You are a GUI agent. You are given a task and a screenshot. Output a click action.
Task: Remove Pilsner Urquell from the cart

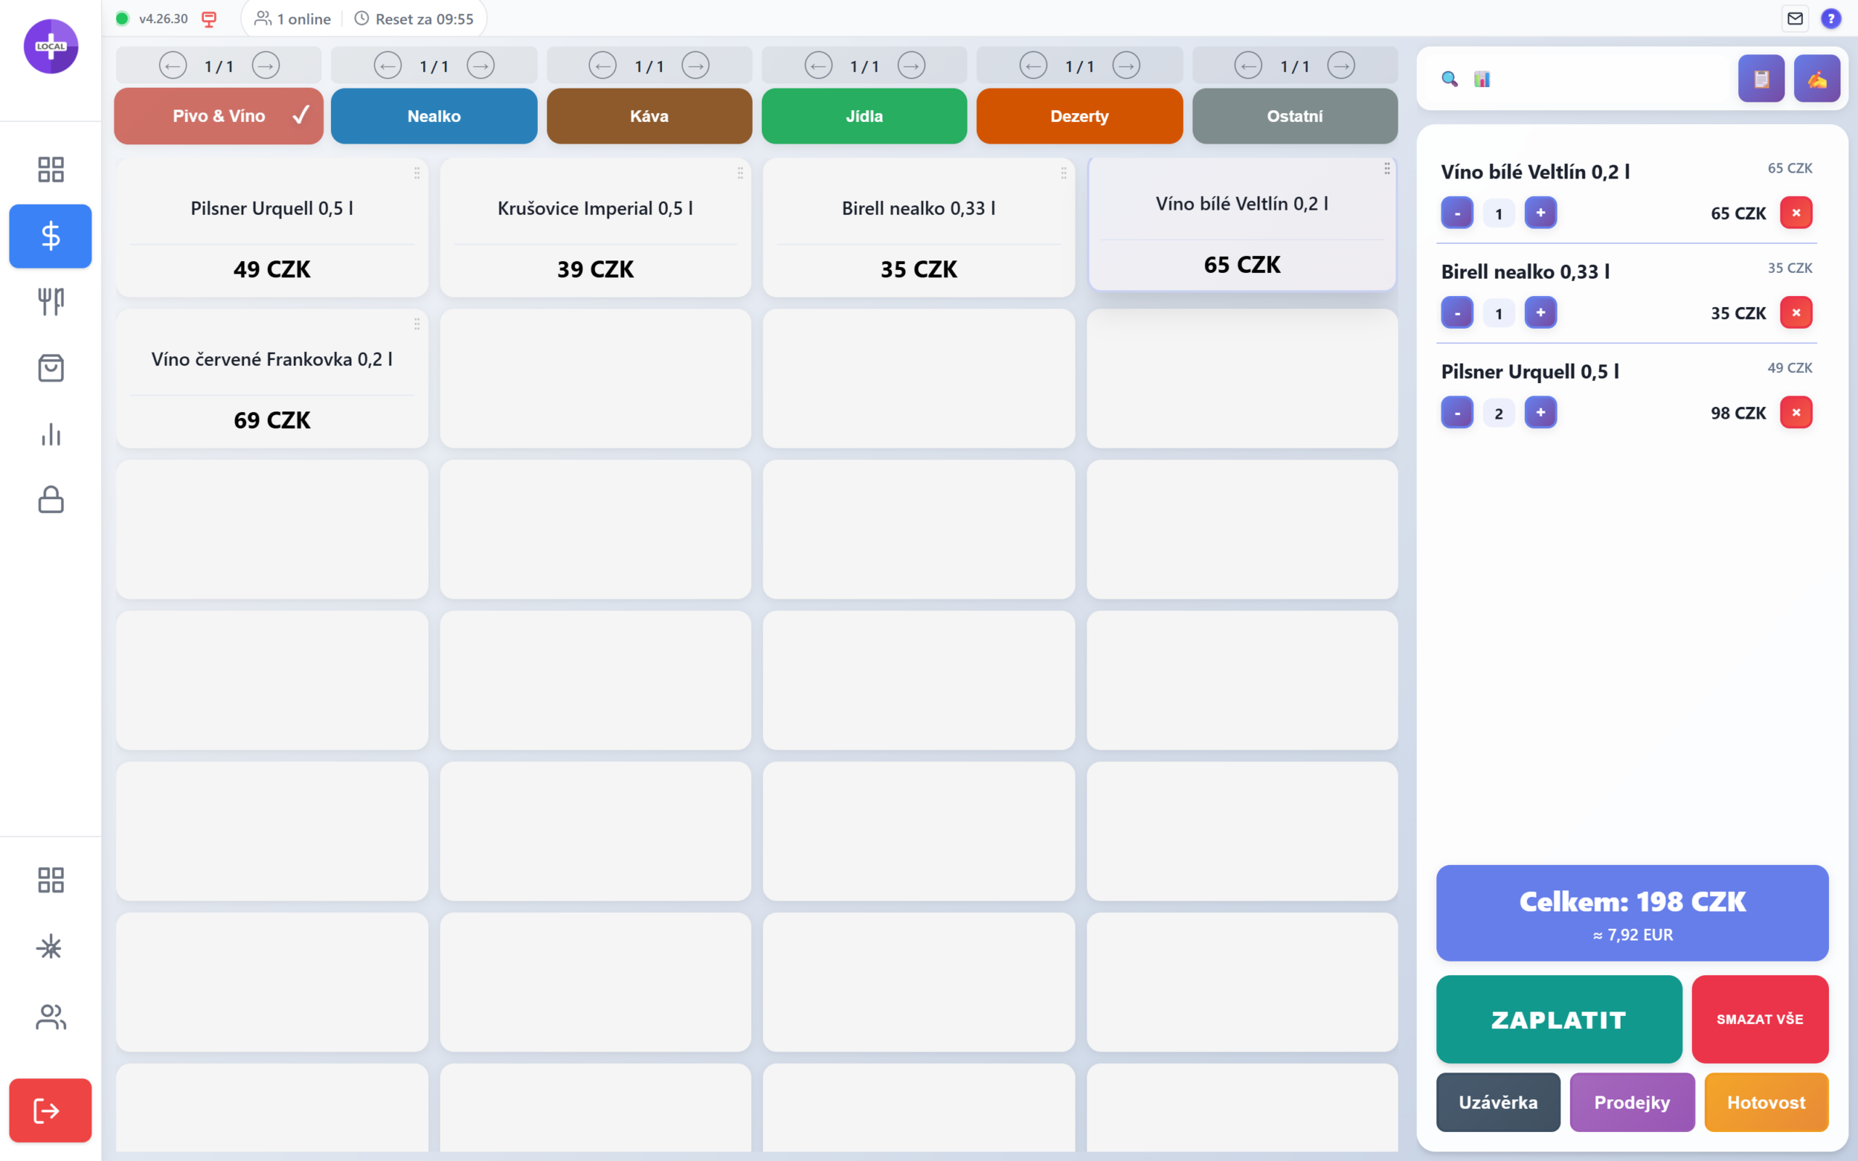[1796, 412]
